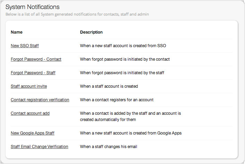The height and width of the screenshot is (164, 245).
Task: Open Forgot Password - Contact notification
Action: click(36, 59)
